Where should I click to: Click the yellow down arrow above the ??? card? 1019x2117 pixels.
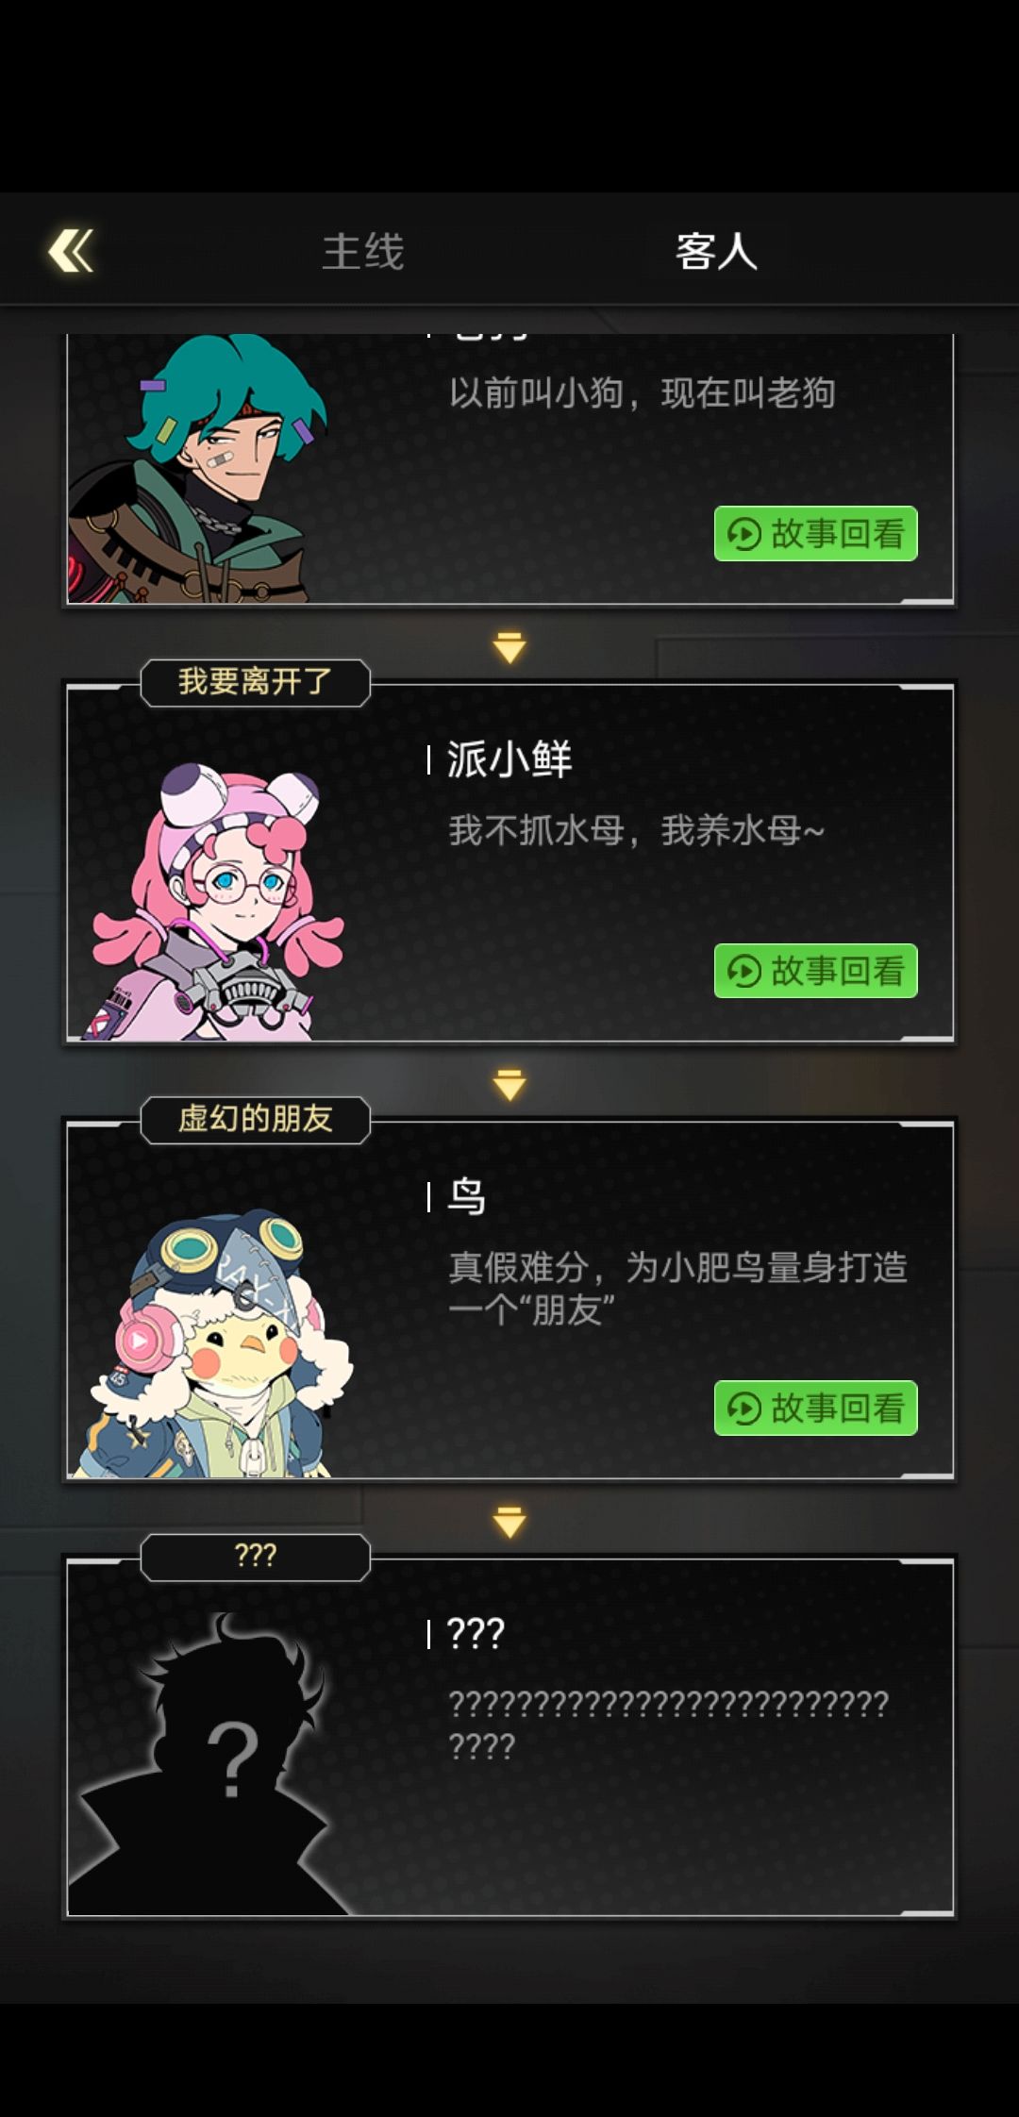coord(509,1522)
